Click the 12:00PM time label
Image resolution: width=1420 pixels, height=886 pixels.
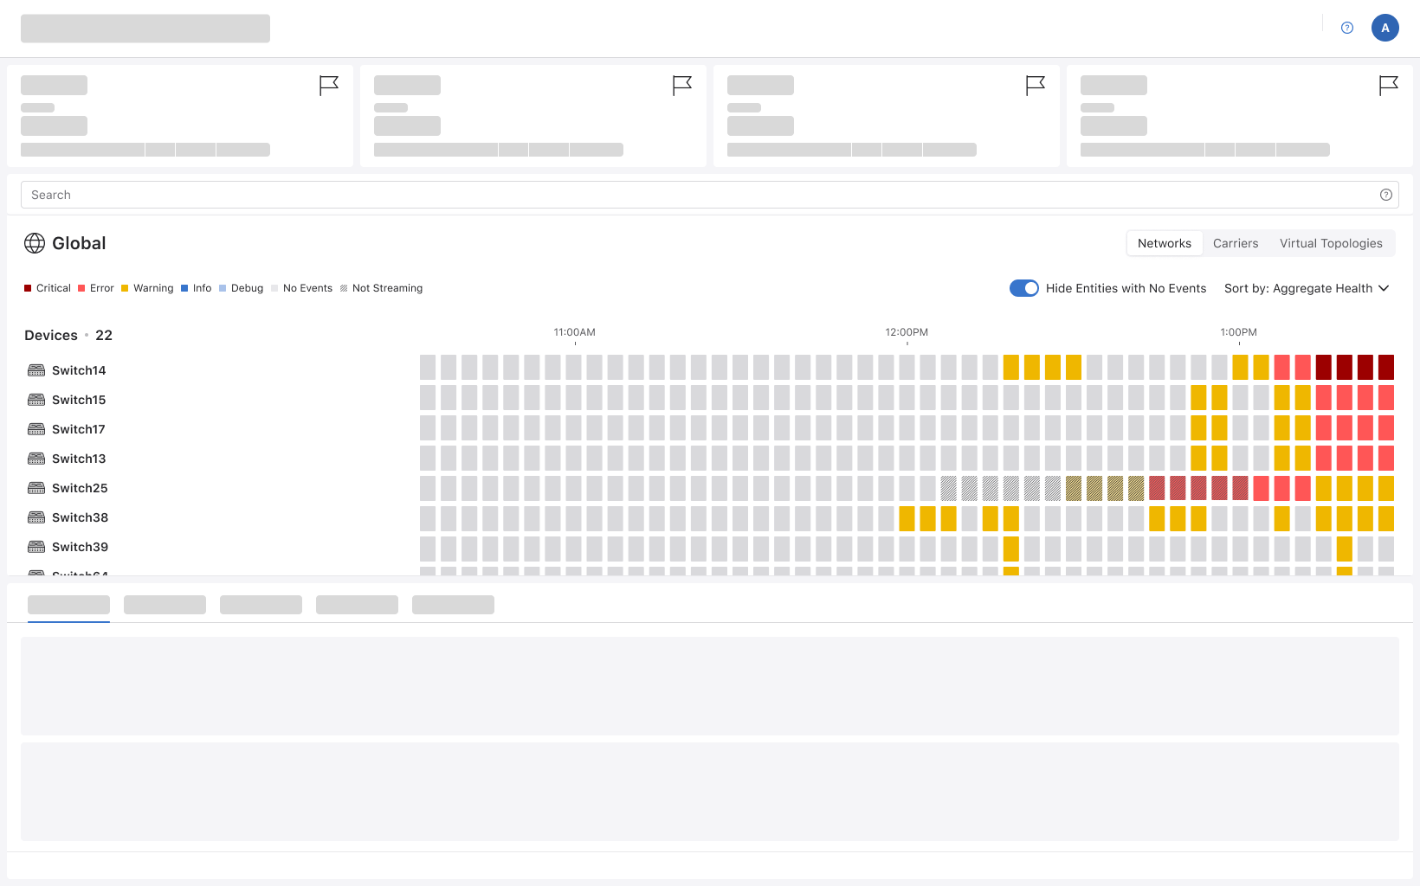click(907, 332)
